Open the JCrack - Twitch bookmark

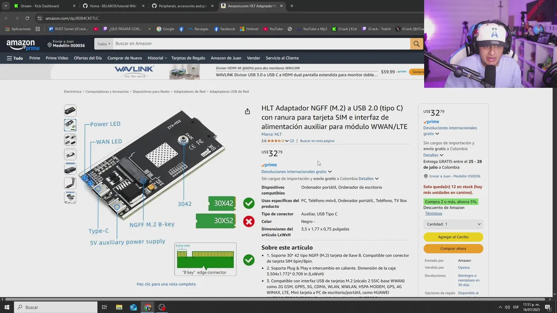(376, 29)
